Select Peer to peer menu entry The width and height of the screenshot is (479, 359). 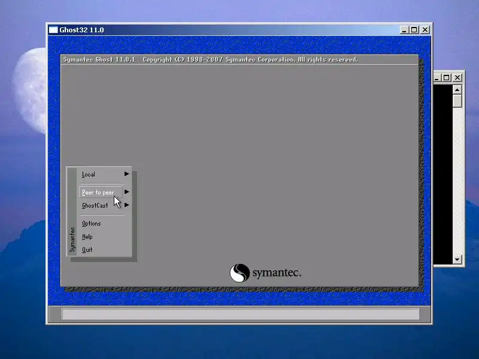tap(101, 192)
